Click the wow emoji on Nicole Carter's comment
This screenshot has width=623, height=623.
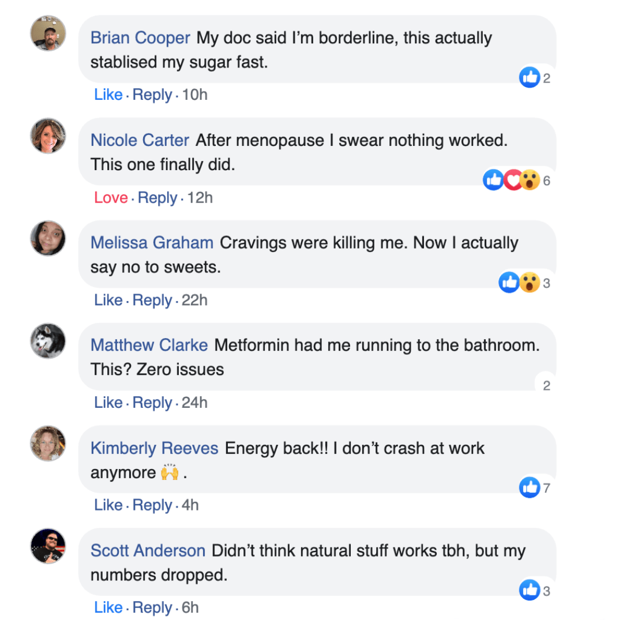coord(529,180)
